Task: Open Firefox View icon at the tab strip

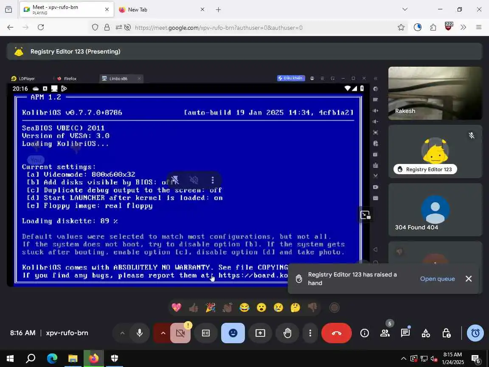Action: 9,9
